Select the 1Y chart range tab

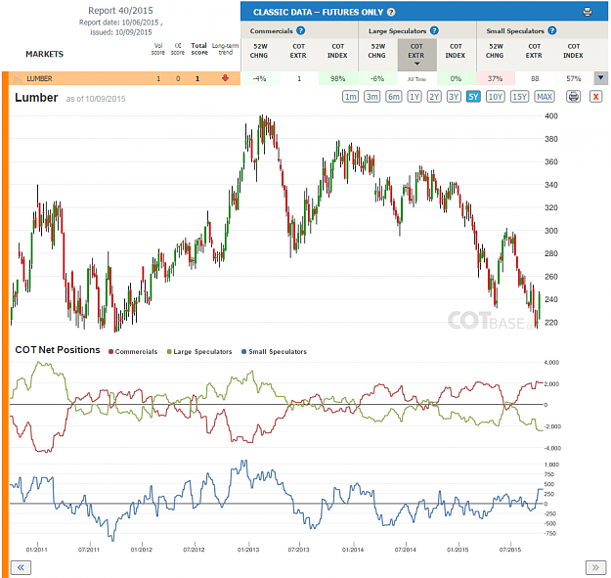point(415,97)
